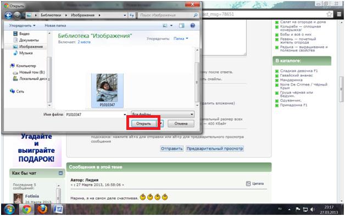This screenshot has width=345, height=216.
Task: Click Отправить button on forum page
Action: (x=171, y=149)
